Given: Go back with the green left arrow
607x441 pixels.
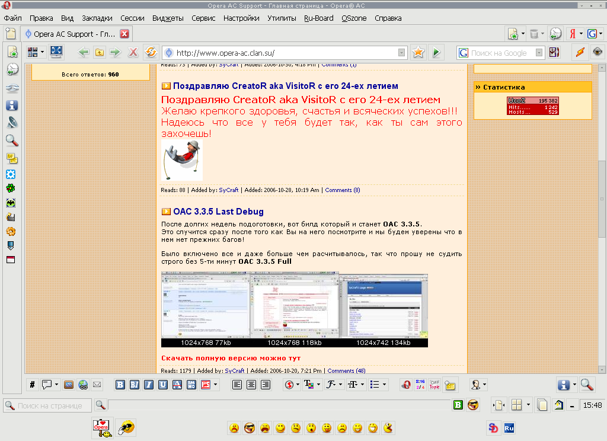Looking at the screenshot, I should tap(83, 52).
